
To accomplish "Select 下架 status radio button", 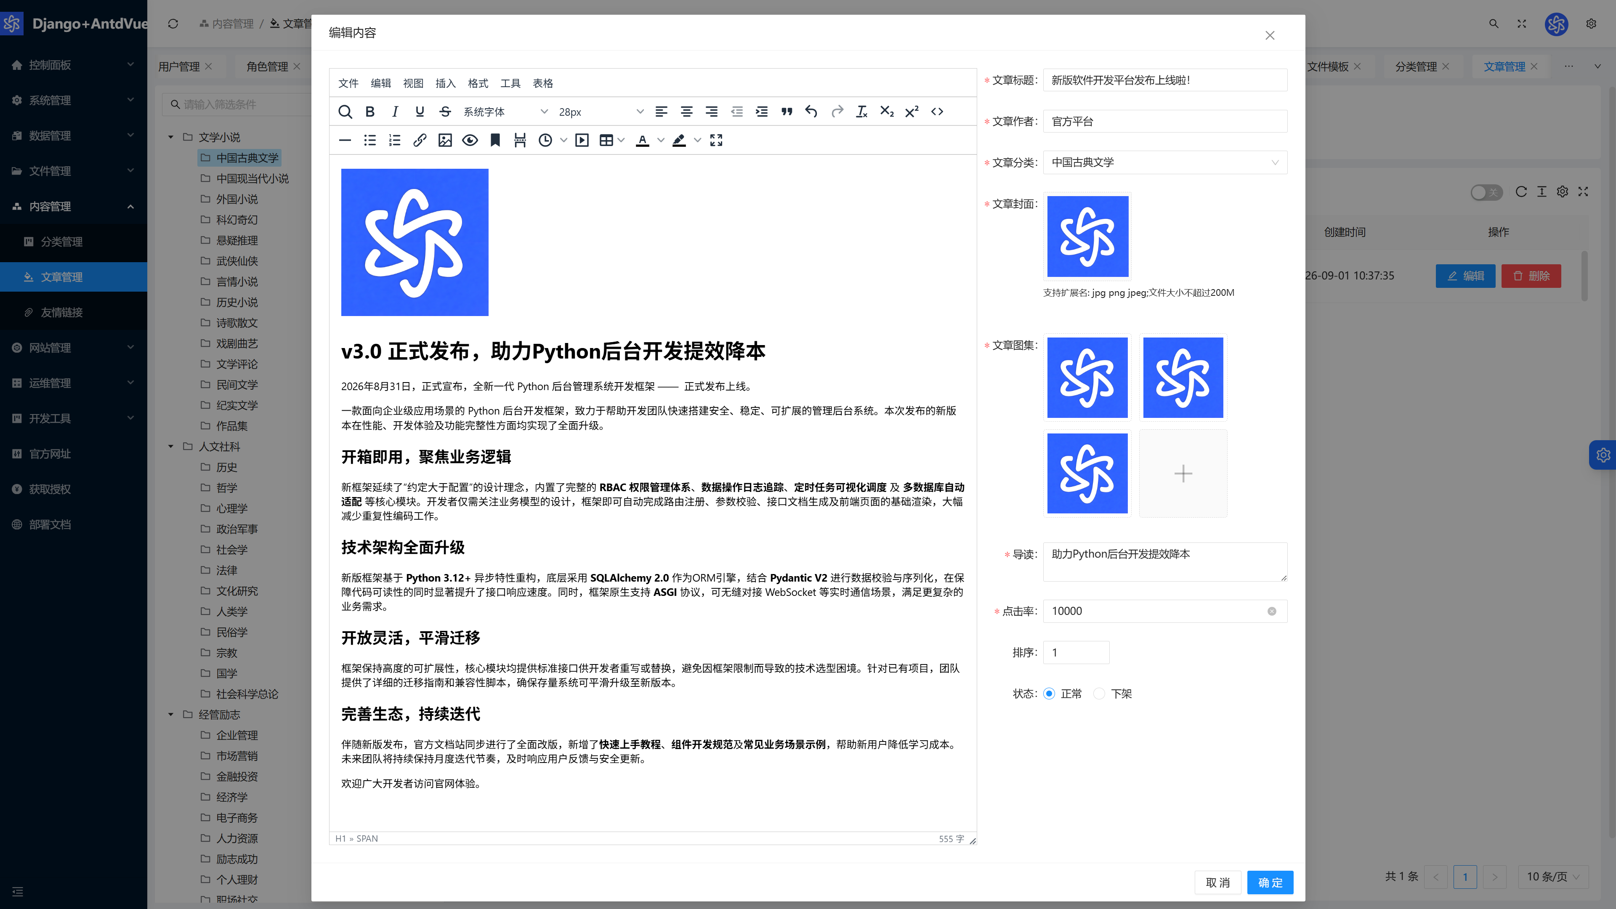I will point(1099,693).
